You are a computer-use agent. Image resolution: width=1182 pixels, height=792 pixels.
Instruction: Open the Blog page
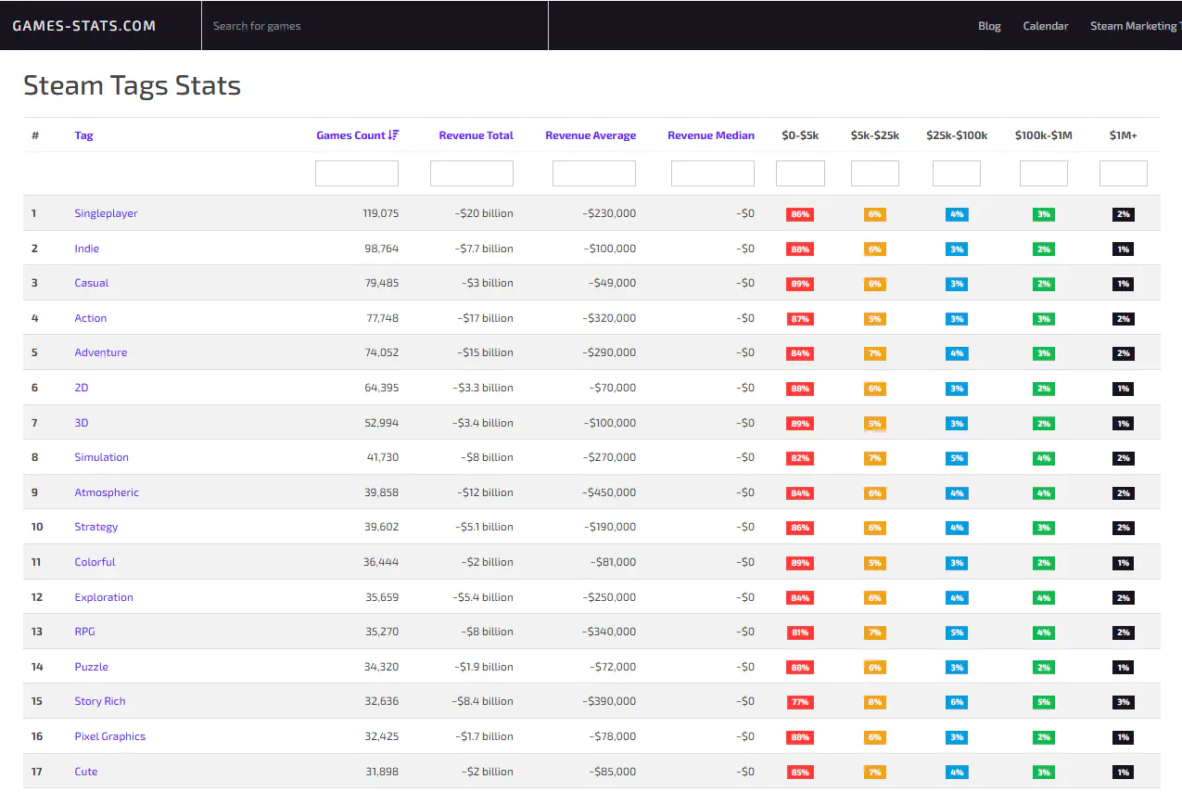(989, 26)
